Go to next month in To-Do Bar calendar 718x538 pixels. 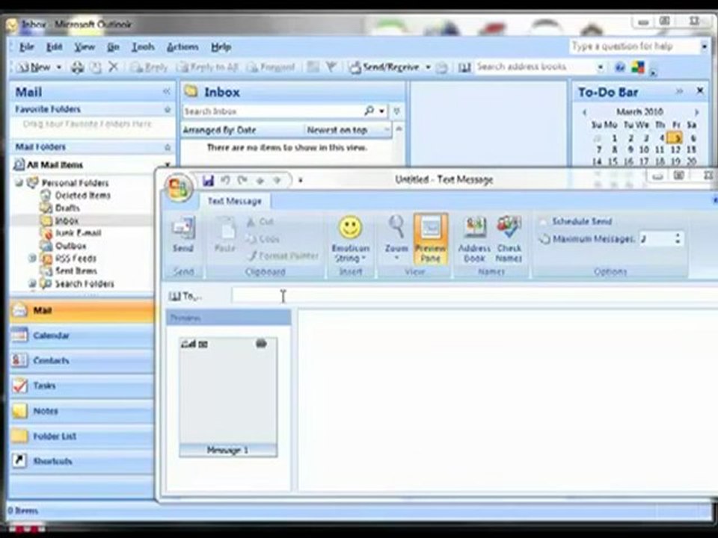tap(696, 112)
